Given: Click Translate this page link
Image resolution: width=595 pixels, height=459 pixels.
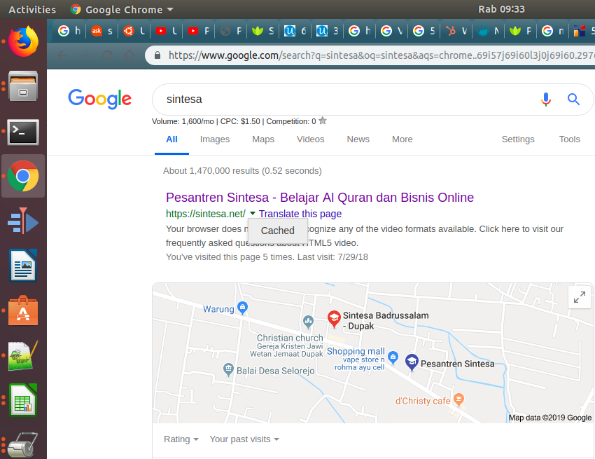Looking at the screenshot, I should [300, 214].
